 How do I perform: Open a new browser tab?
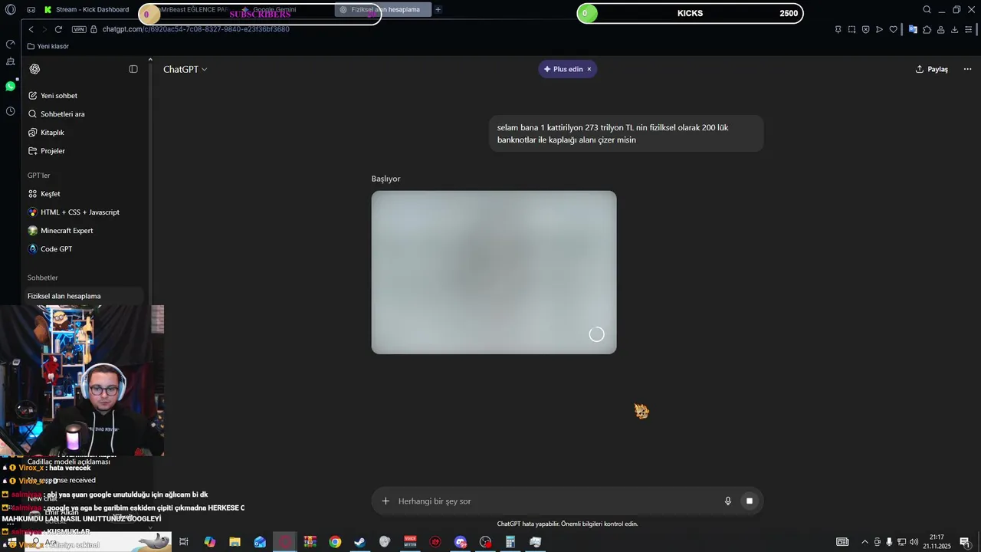(x=438, y=10)
